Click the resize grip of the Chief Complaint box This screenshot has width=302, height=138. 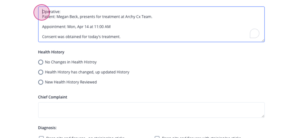click(x=263, y=116)
